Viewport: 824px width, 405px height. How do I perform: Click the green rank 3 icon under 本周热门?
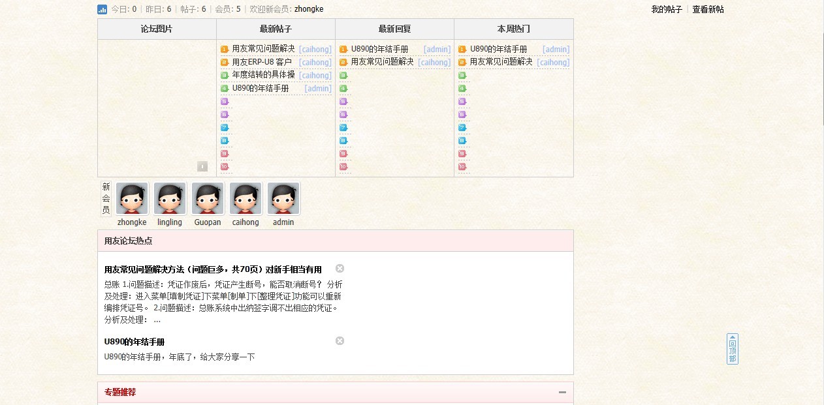click(462, 75)
